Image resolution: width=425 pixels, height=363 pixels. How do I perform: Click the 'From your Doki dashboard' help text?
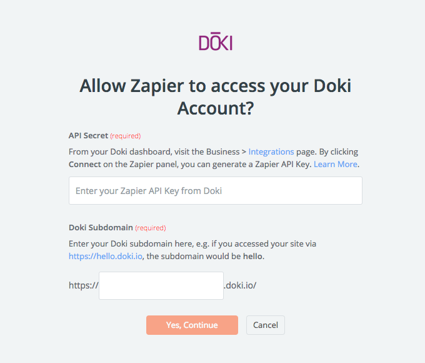coord(214,158)
